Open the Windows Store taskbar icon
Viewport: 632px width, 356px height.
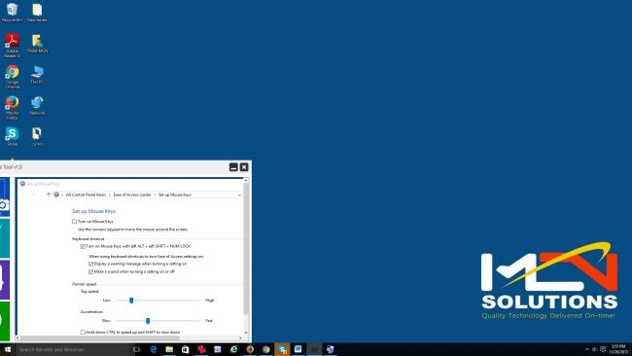pyautogui.click(x=185, y=349)
